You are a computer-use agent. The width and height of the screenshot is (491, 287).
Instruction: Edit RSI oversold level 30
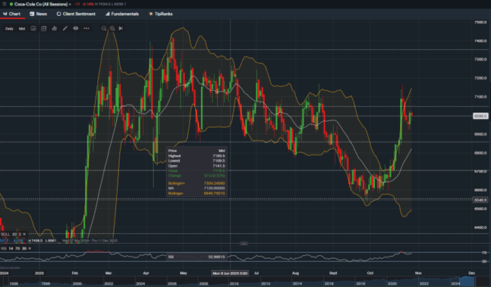(x=24, y=248)
